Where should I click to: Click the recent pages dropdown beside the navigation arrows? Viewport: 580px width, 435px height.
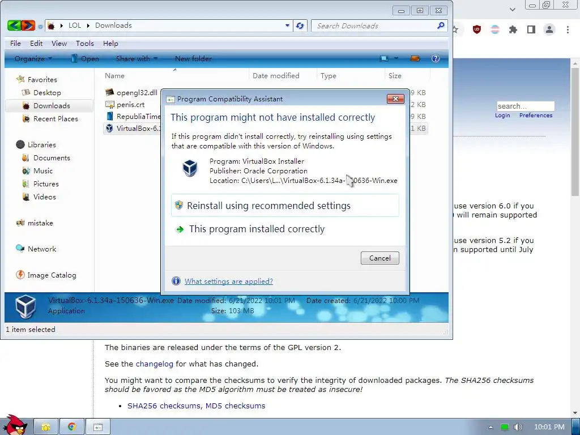(x=40, y=26)
